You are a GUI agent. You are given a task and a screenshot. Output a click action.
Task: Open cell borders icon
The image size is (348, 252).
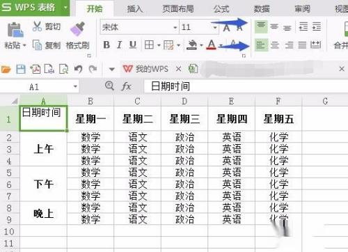[x=149, y=45]
